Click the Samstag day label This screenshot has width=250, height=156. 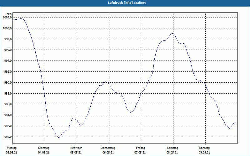[x=172, y=148]
